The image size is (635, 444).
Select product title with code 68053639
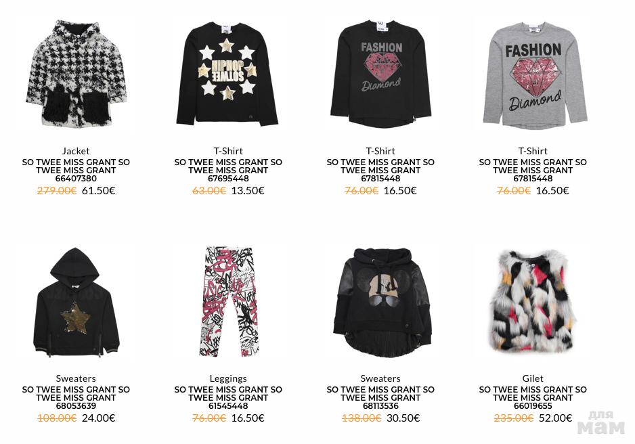click(x=76, y=398)
